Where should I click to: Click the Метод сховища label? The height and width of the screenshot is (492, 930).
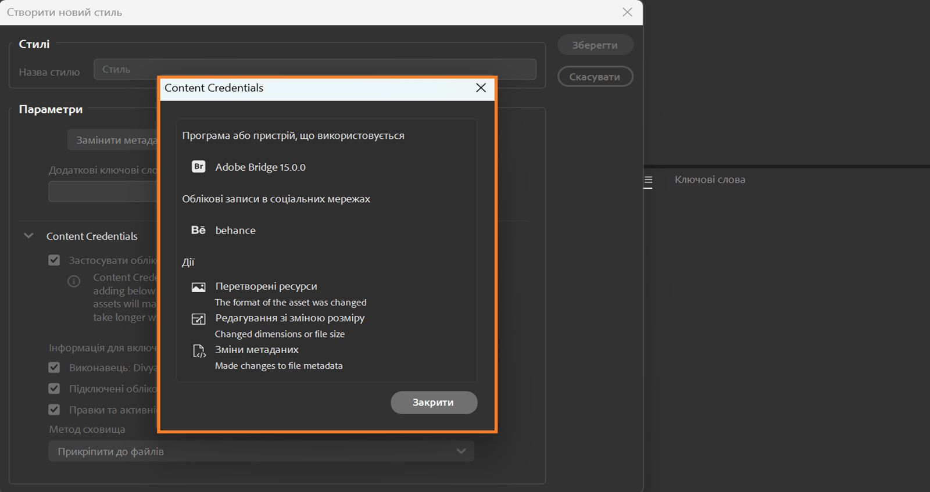tap(87, 430)
